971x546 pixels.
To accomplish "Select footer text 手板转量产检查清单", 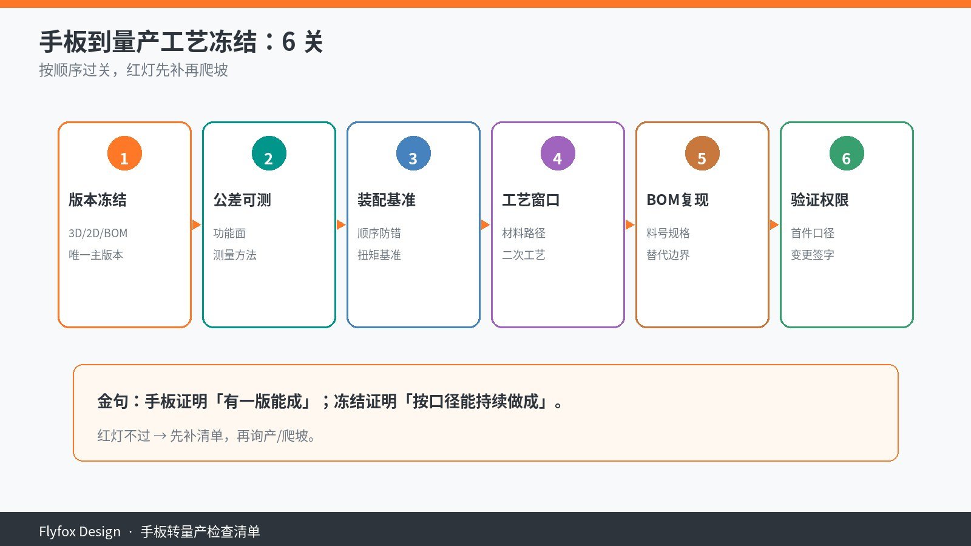I will tap(200, 531).
